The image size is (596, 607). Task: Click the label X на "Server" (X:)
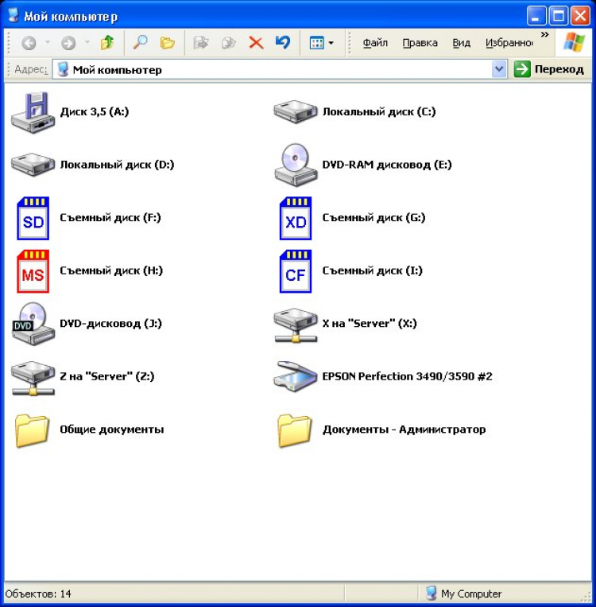coord(370,323)
